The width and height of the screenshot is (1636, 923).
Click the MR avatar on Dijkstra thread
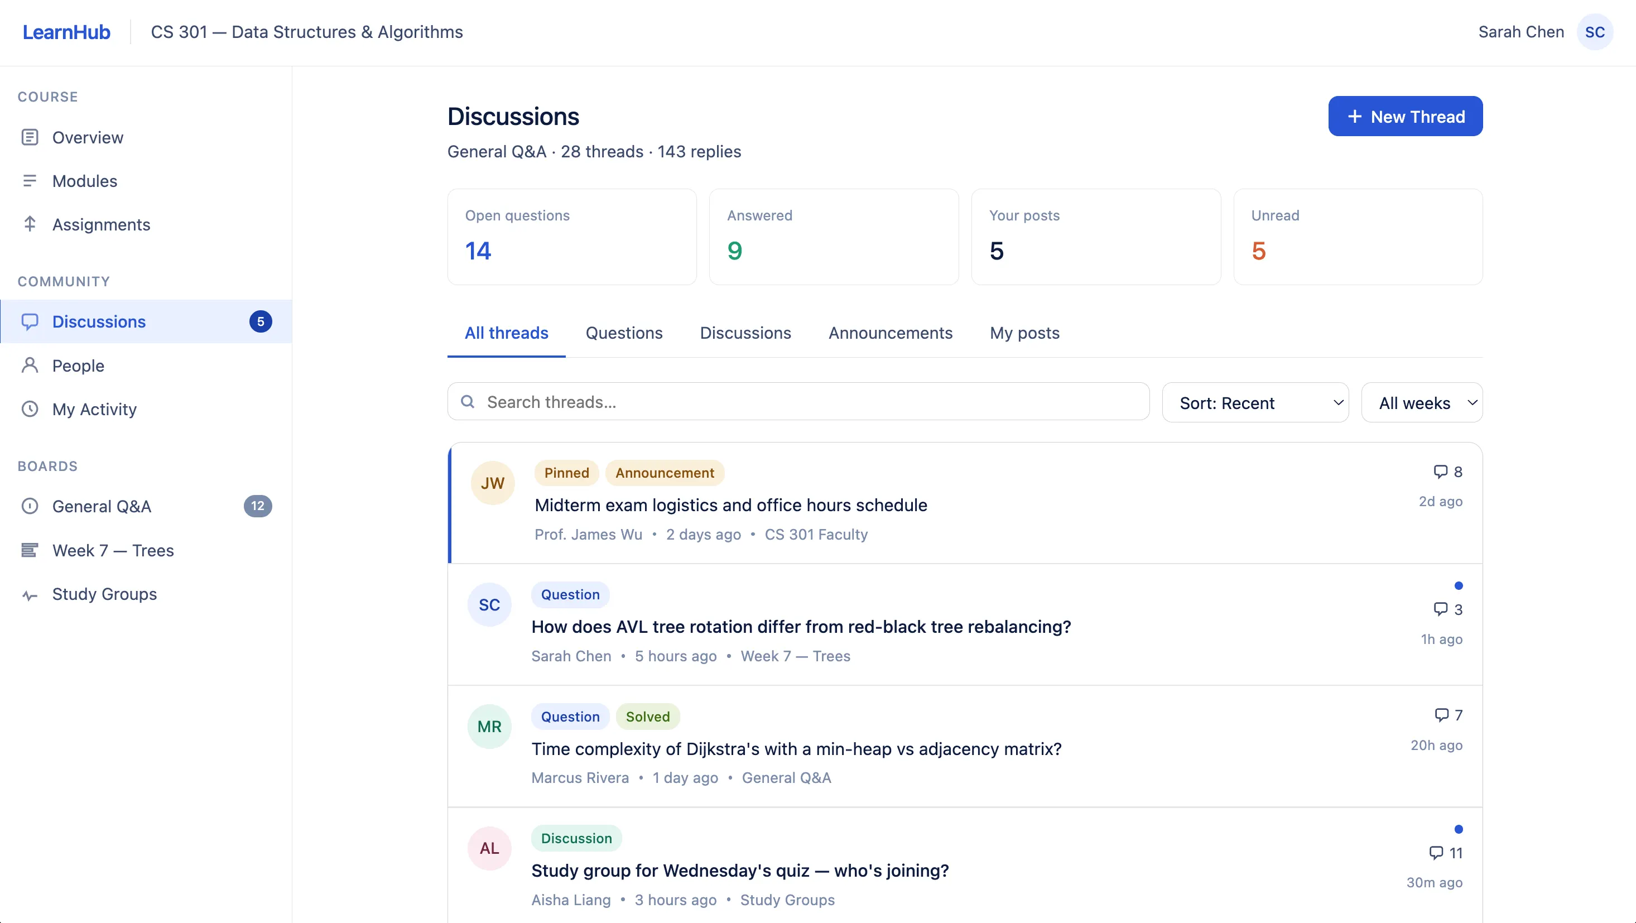point(489,727)
